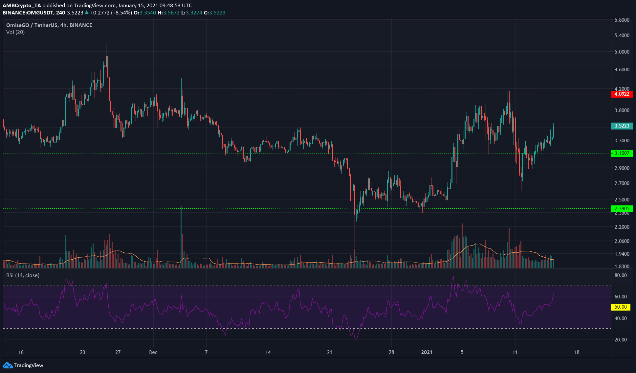The height and width of the screenshot is (373, 636).
Task: Click the 1.9400 volume axis label
Action: (622, 254)
